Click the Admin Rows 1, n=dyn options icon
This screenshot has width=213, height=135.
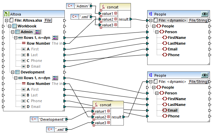[55, 38]
